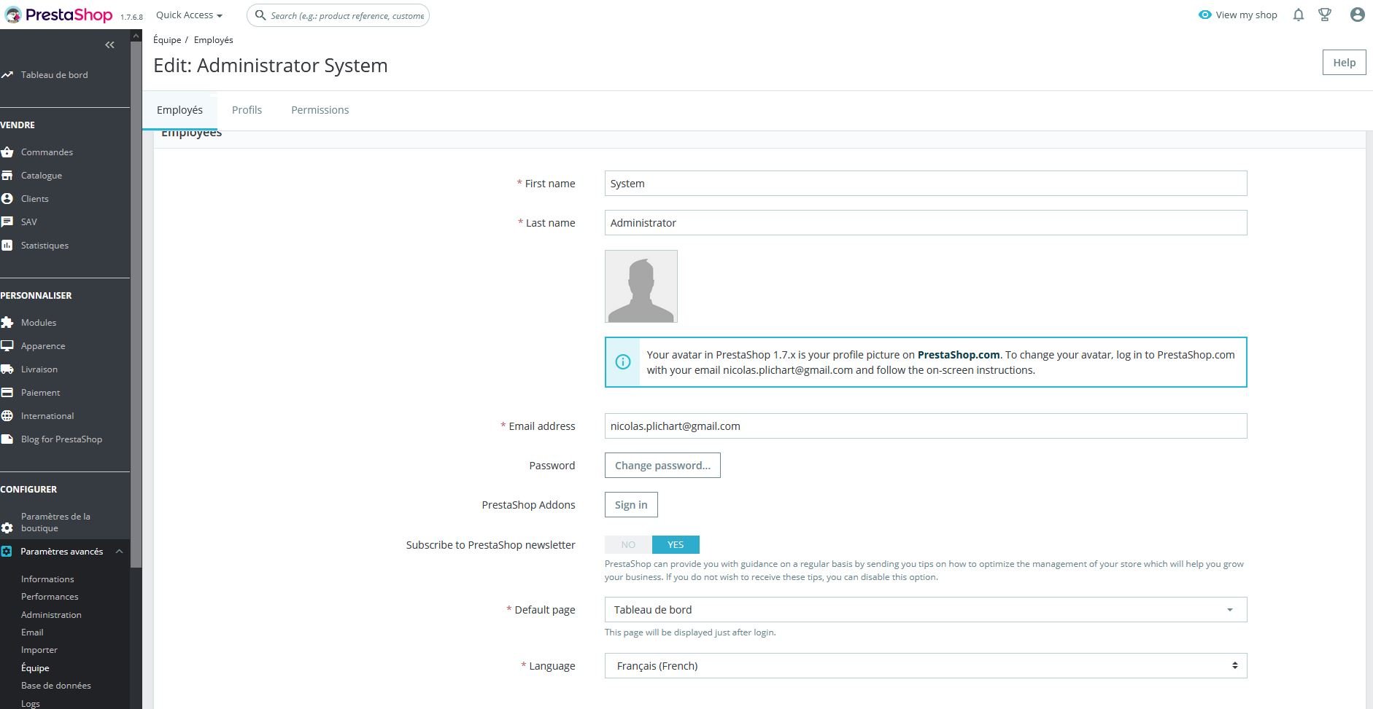Set newsletter subscription to NO
Screen dimensions: 1373x709
(x=628, y=545)
